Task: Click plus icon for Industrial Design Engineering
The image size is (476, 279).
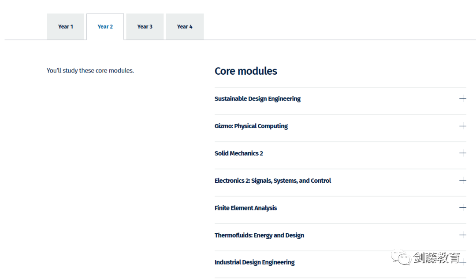Action: [x=463, y=262]
